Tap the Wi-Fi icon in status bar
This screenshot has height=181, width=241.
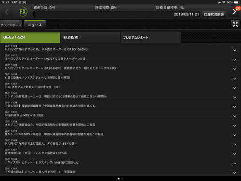(224, 2)
